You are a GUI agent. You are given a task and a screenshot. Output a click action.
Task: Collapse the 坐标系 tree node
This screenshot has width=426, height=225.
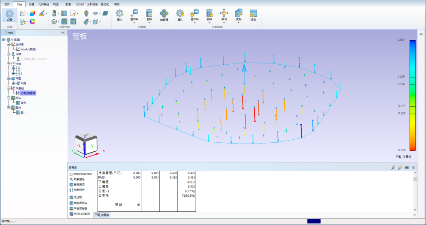[x=8, y=44]
